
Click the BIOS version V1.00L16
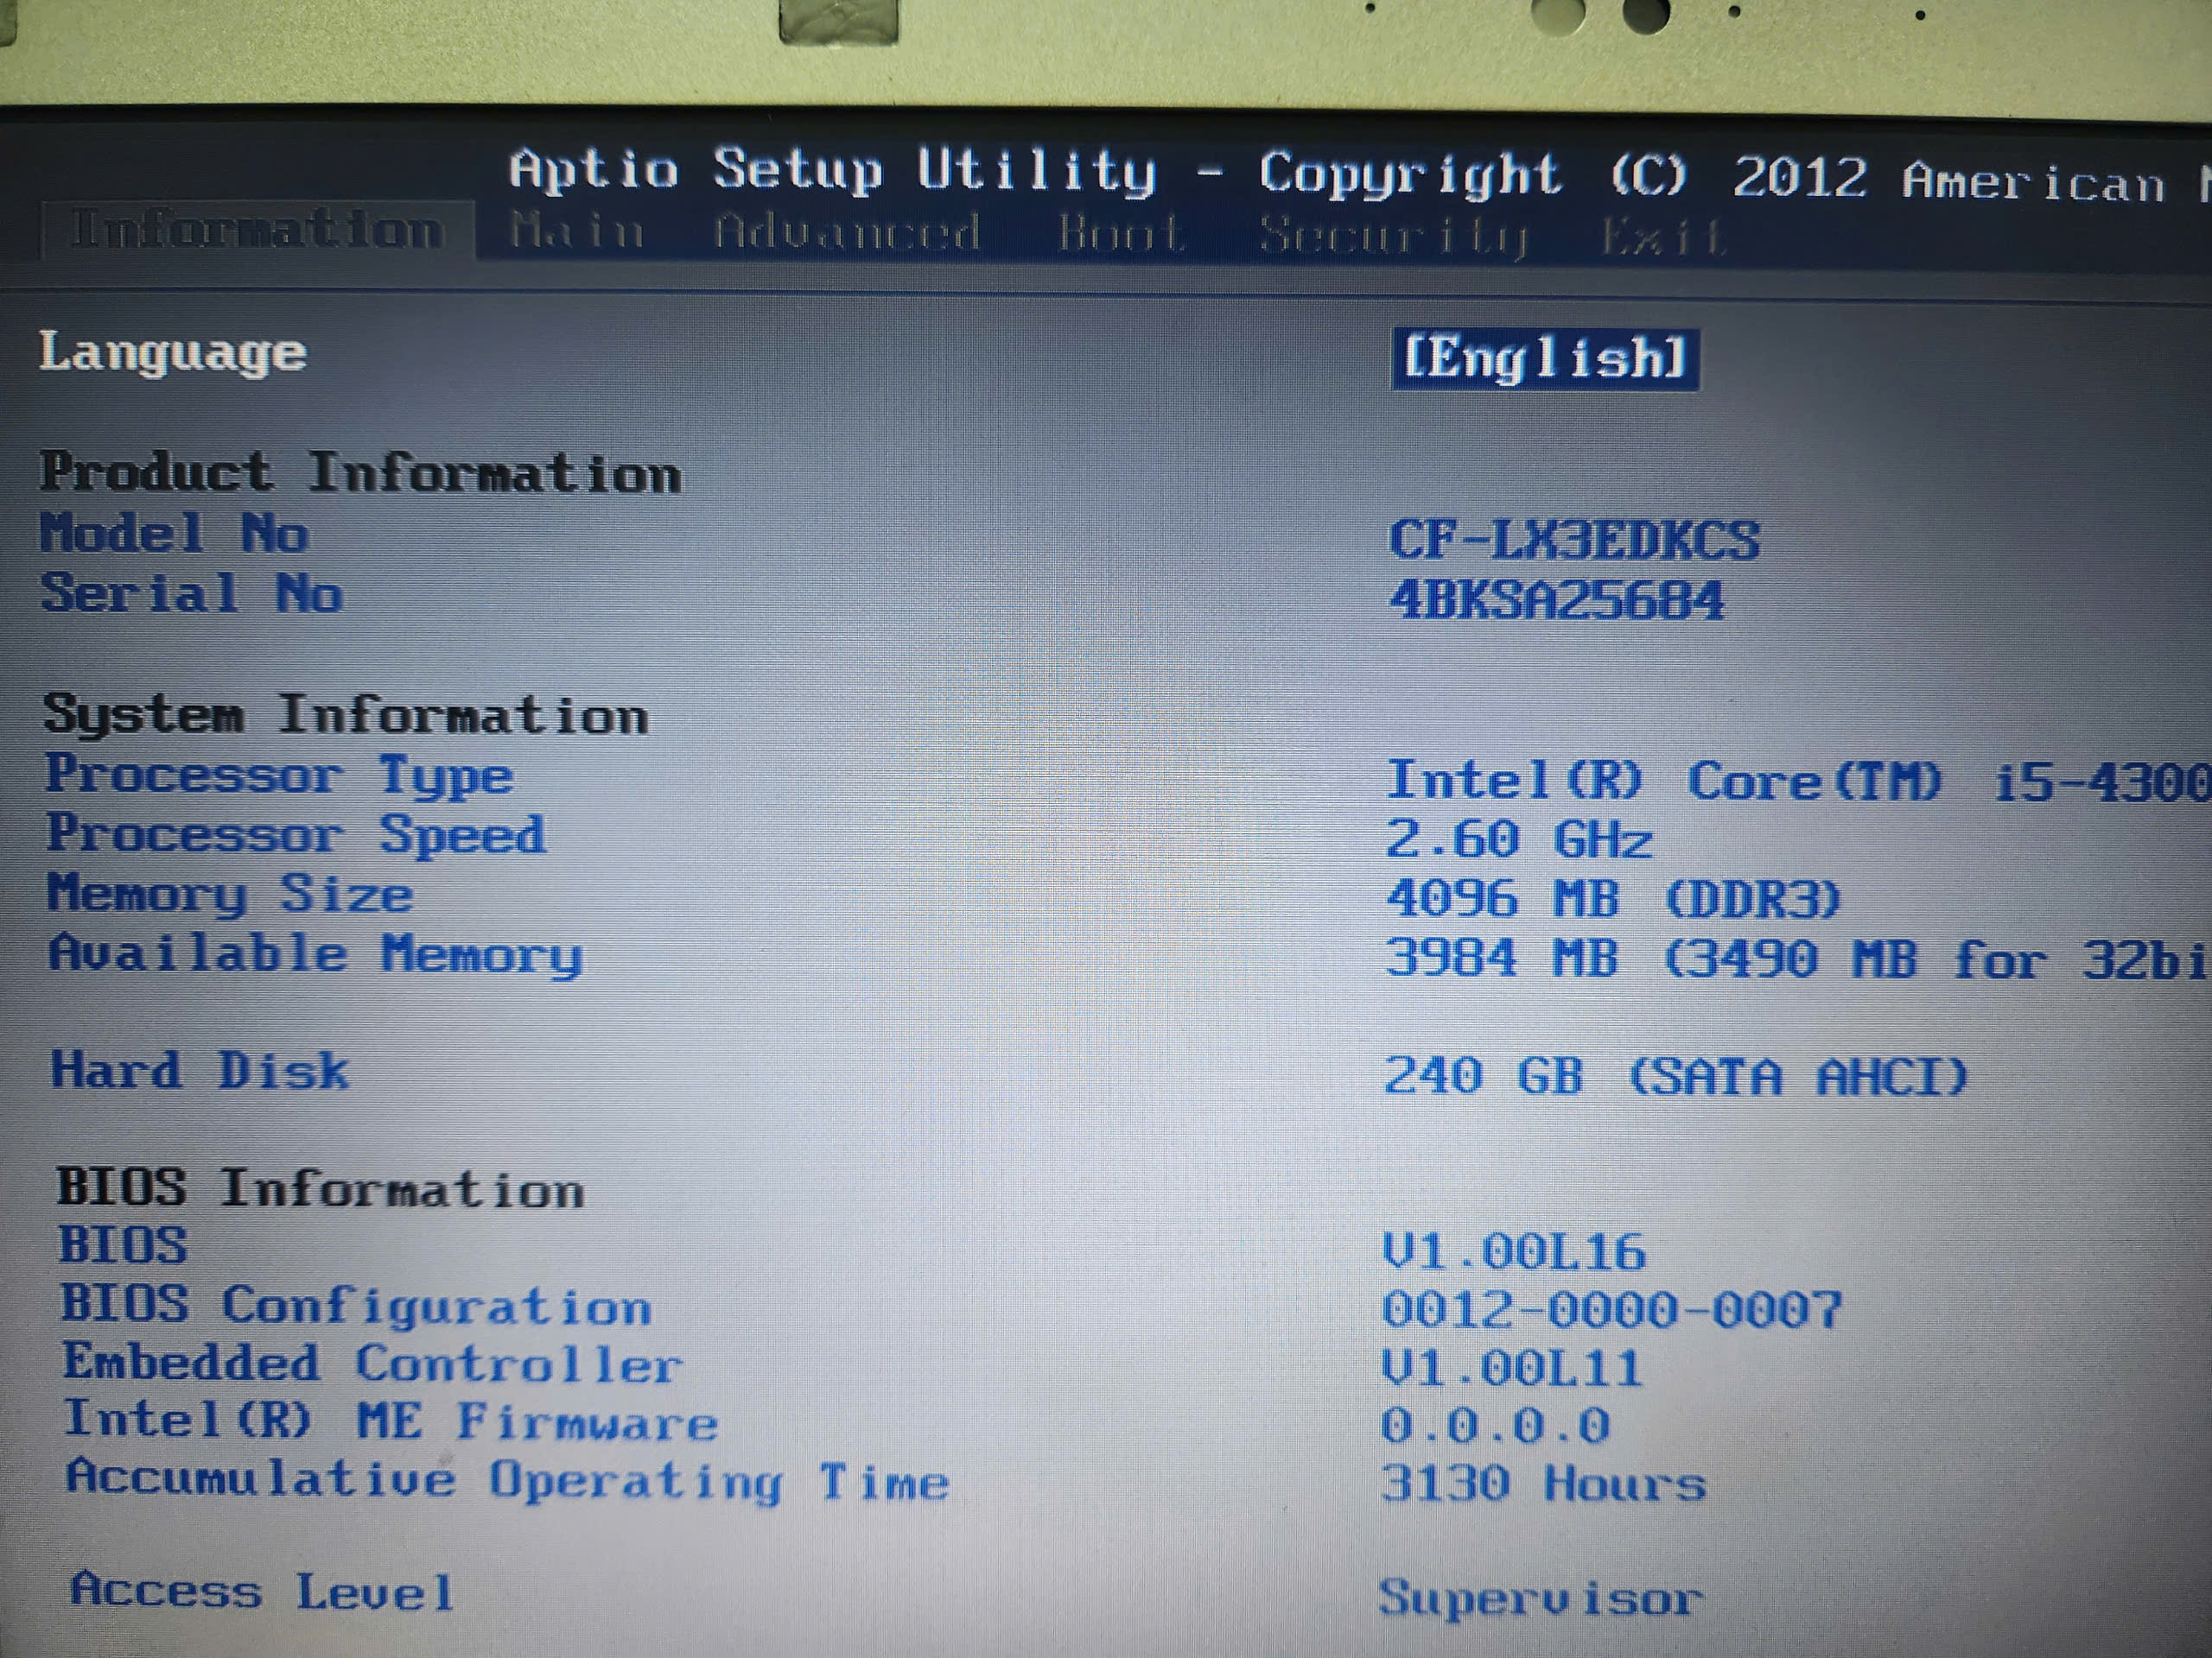(x=1513, y=1252)
